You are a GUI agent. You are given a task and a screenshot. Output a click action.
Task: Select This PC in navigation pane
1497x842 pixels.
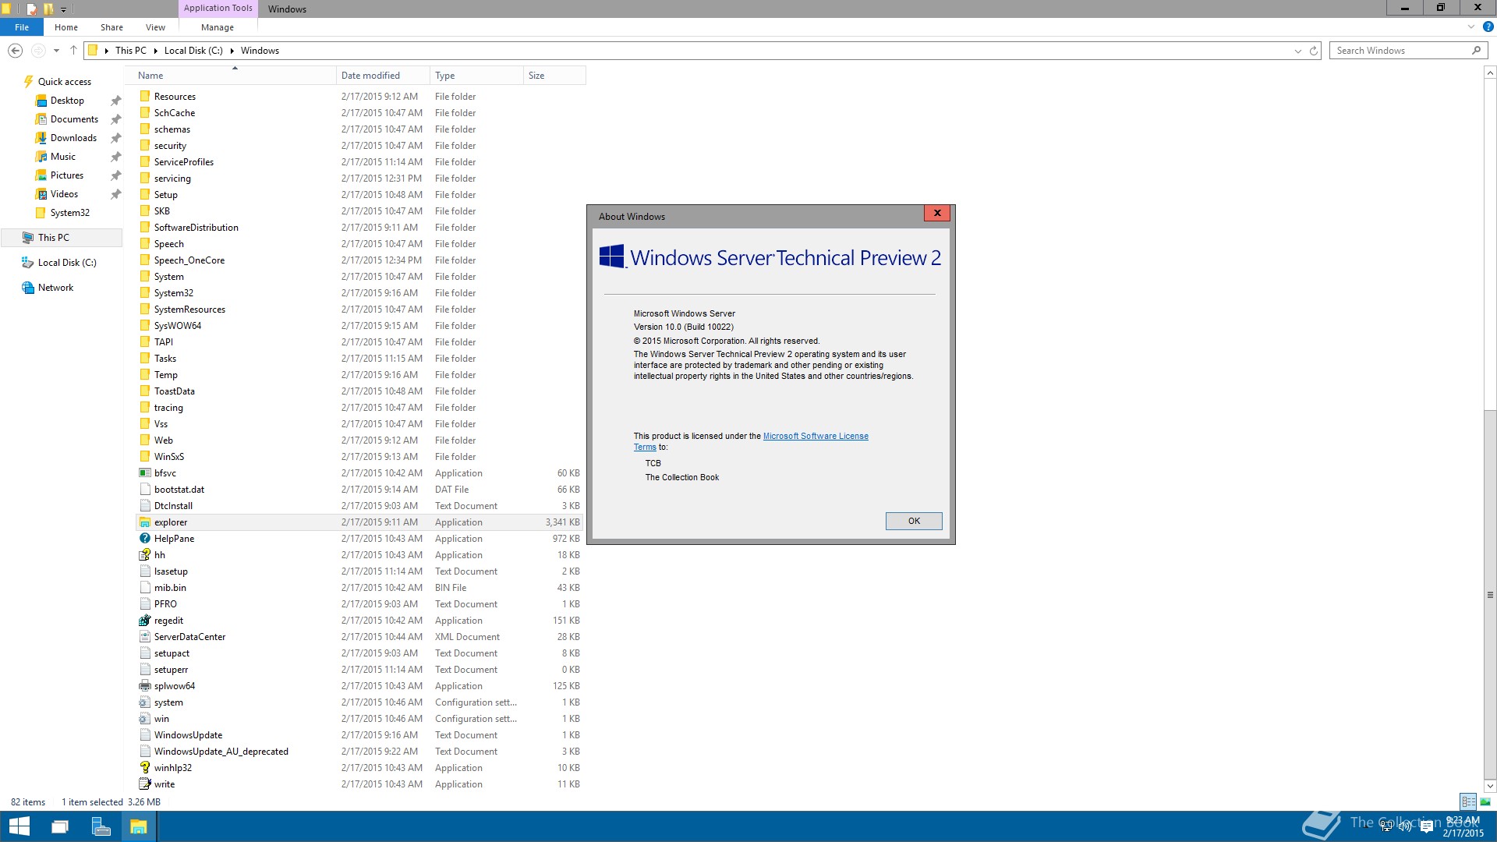pyautogui.click(x=54, y=238)
